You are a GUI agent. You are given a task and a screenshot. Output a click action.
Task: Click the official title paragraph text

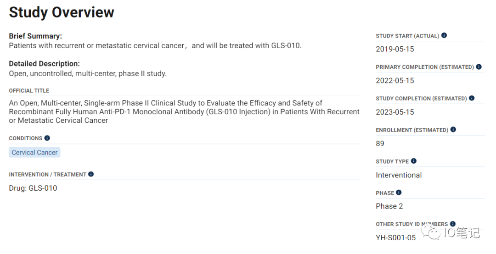point(184,112)
